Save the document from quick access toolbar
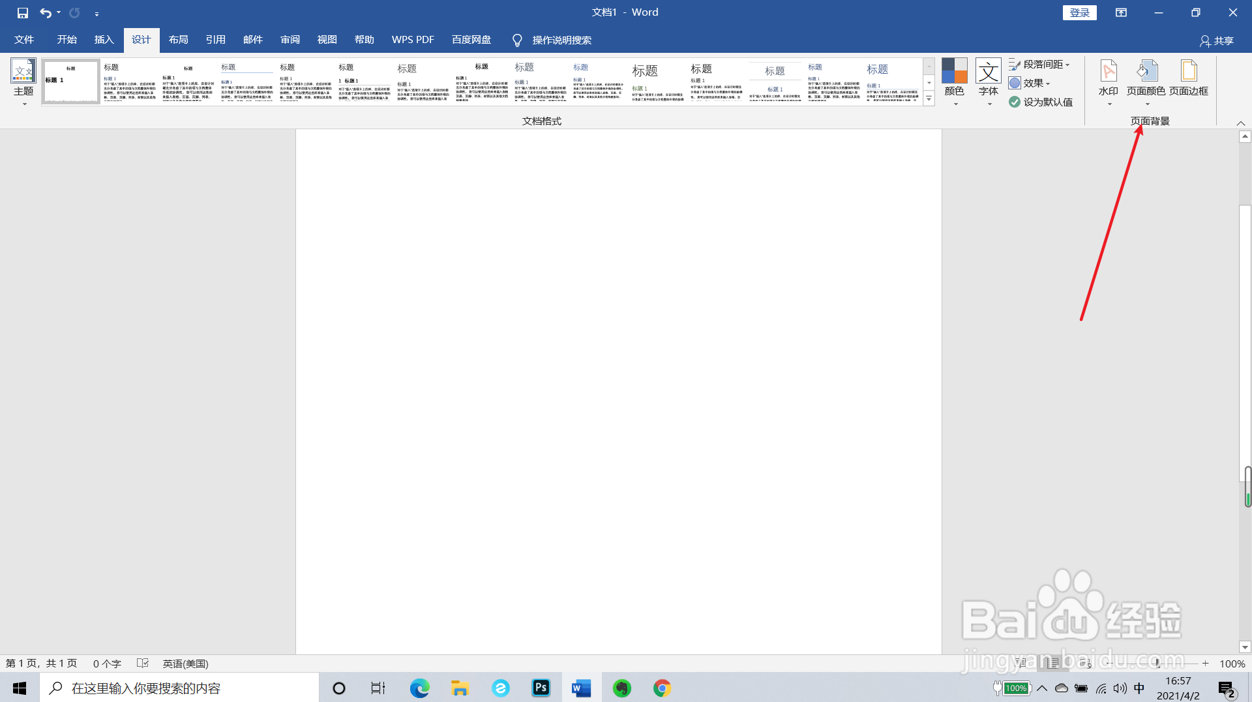Viewport: 1252px width, 702px height. tap(23, 12)
